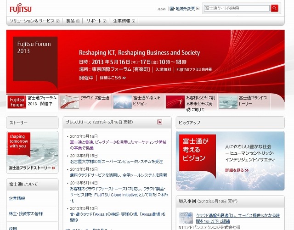Open the press release RSS feed icon

coord(159,122)
